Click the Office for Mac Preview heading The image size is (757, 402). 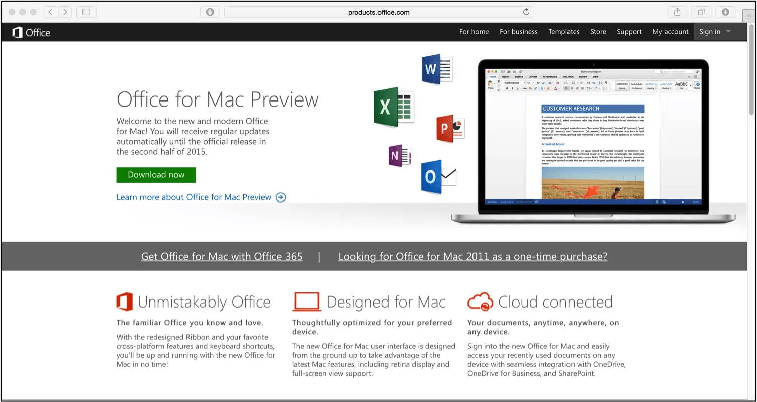click(218, 99)
